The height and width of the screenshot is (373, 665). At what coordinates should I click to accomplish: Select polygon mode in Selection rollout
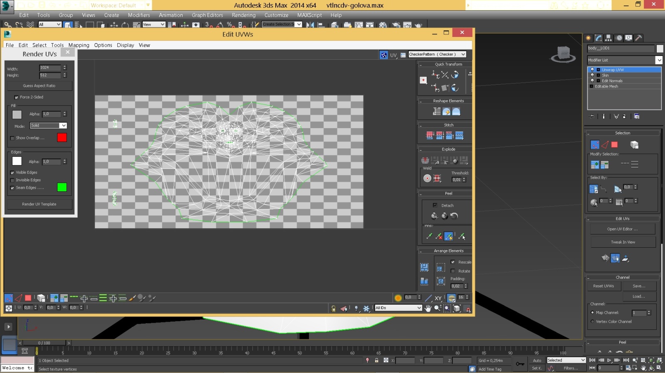(614, 144)
